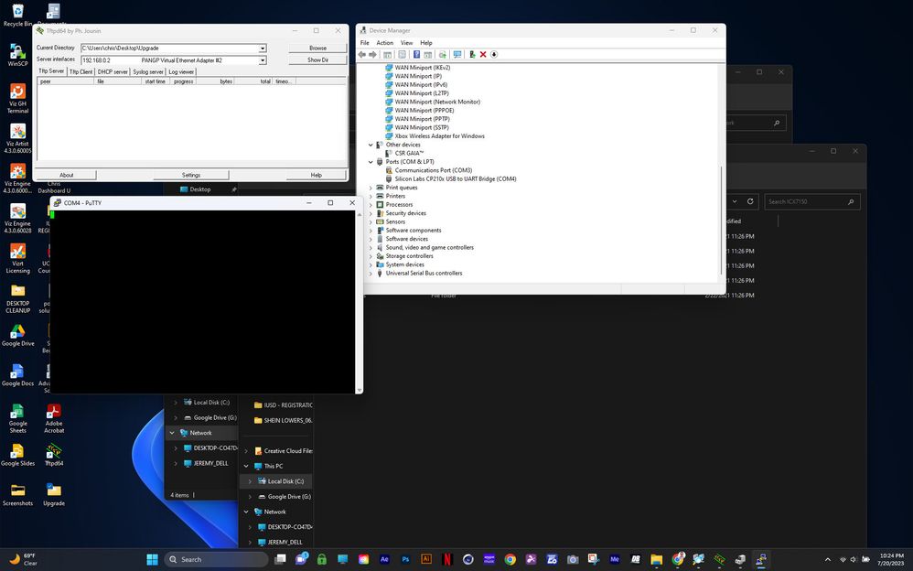The height and width of the screenshot is (571, 913).
Task: Open After Effects from the taskbar
Action: 384,558
